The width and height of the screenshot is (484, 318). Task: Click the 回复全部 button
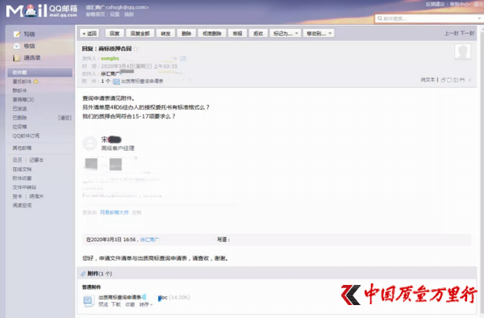140,33
